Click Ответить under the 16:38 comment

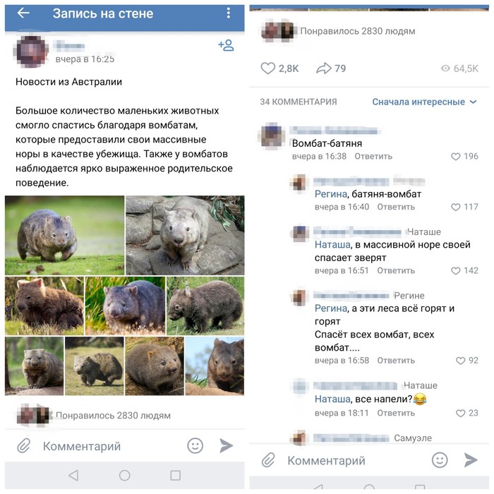click(x=373, y=156)
